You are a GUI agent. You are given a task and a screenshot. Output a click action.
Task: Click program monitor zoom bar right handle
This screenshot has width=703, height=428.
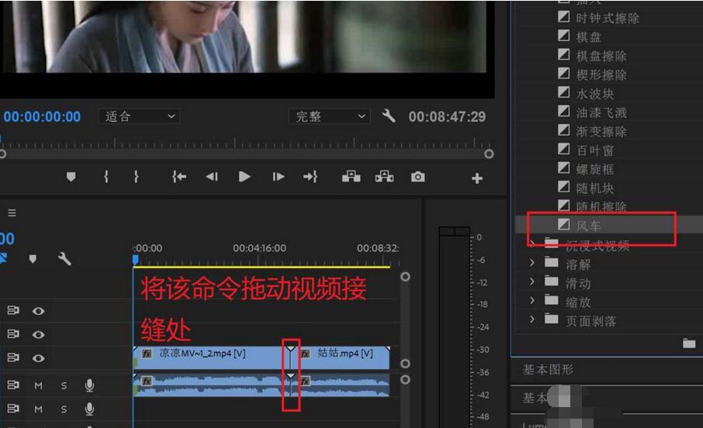pos(489,154)
